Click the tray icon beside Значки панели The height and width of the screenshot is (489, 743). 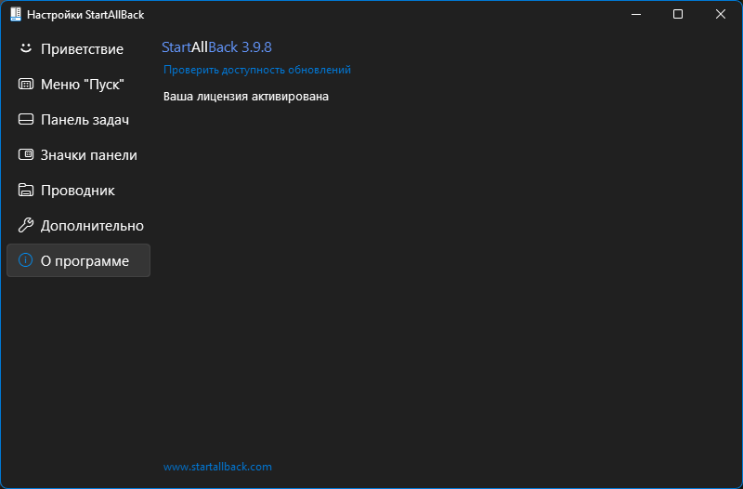click(26, 154)
